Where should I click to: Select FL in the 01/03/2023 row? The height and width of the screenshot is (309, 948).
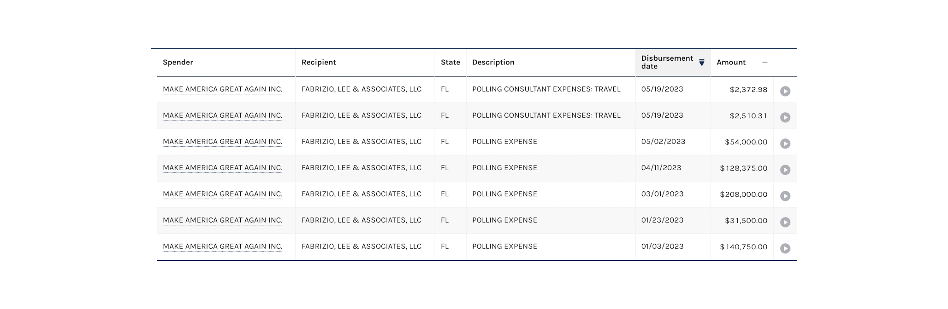444,246
